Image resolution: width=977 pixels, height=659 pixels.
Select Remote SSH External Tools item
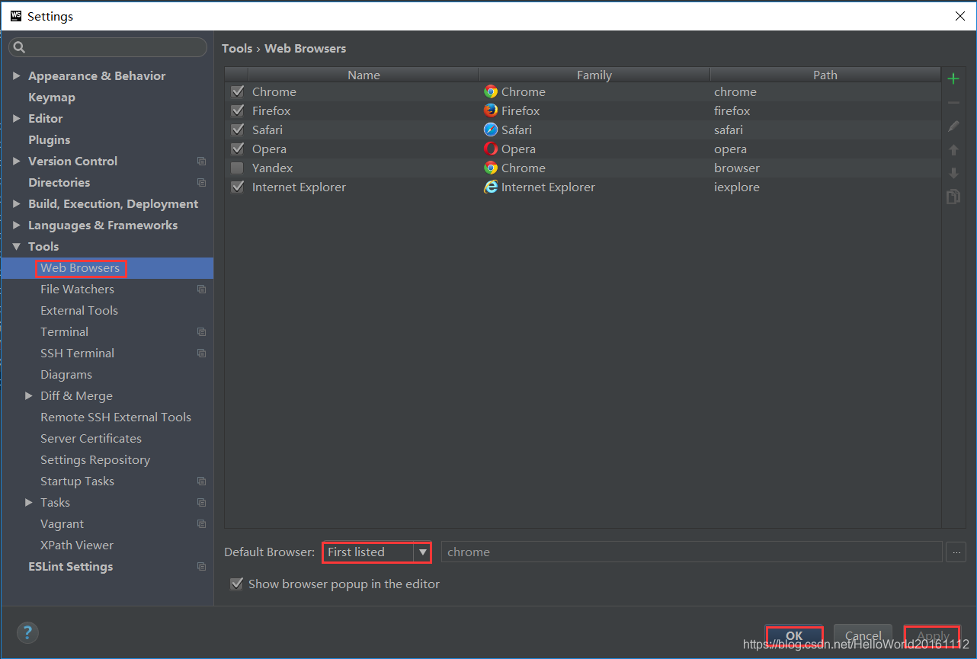pos(116,417)
